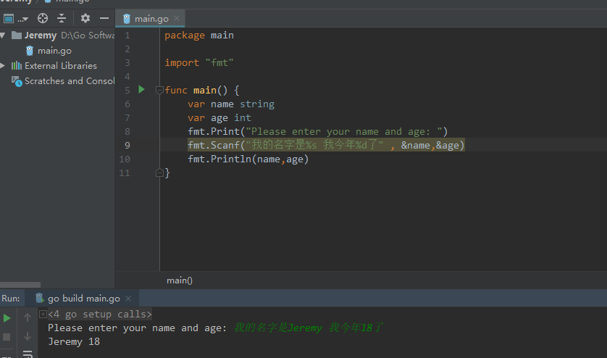Toggle soft-wrap icon in run console
Image resolution: width=607 pixels, height=358 pixels.
pyautogui.click(x=28, y=354)
